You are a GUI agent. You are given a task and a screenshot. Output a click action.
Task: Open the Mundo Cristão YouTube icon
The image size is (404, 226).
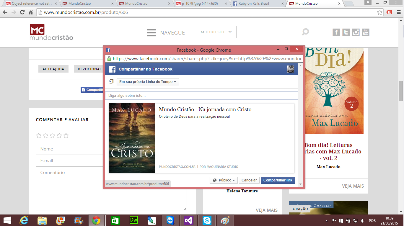click(366, 32)
